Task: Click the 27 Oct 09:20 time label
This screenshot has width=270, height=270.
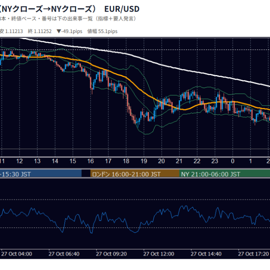Action: click(x=111, y=254)
